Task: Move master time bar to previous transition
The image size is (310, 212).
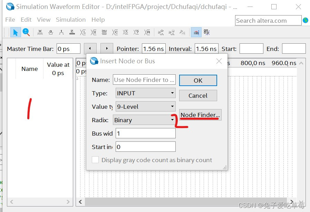Action: 90,48
